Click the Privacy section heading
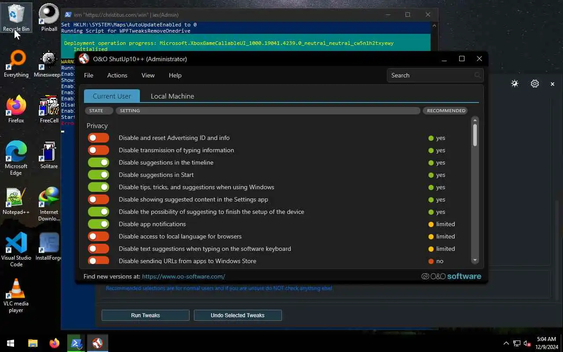563x352 pixels. (97, 125)
